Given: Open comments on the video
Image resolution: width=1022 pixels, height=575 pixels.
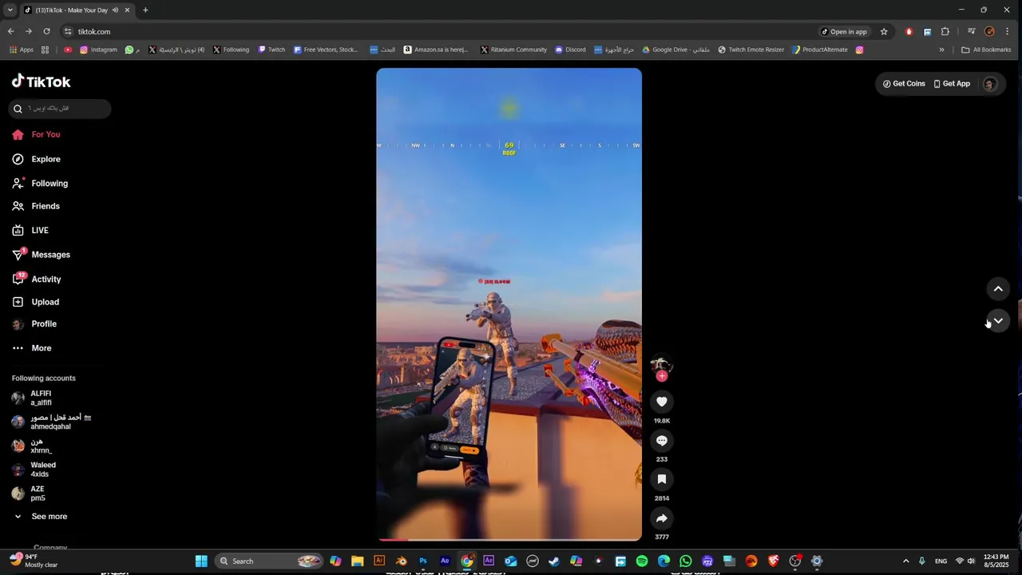Looking at the screenshot, I should [x=661, y=441].
